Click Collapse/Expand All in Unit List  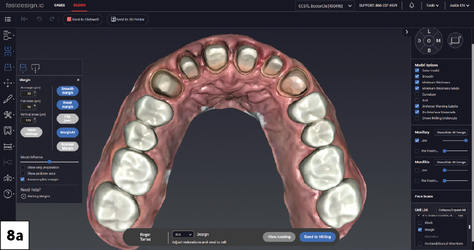452,210
